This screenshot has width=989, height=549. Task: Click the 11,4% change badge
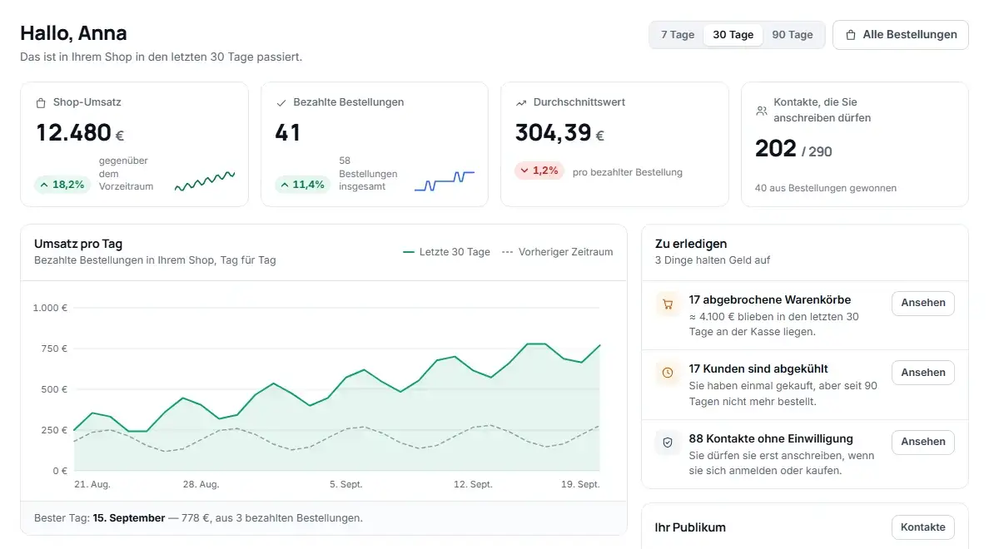click(303, 185)
